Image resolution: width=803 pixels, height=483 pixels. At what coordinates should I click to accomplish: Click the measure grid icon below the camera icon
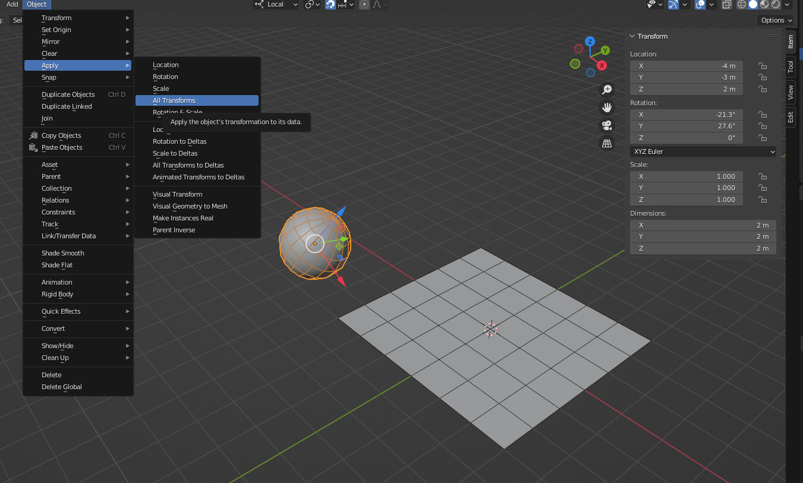pos(607,143)
